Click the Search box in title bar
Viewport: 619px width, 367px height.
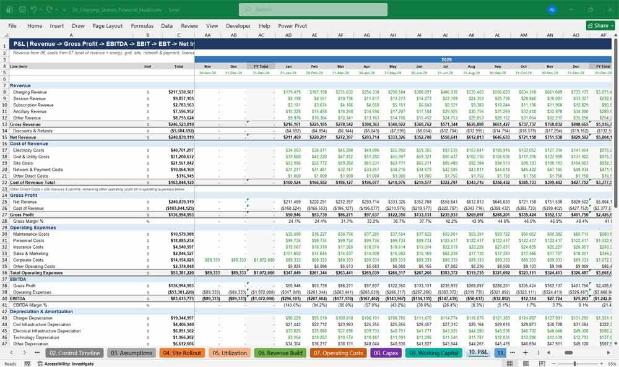313,9
